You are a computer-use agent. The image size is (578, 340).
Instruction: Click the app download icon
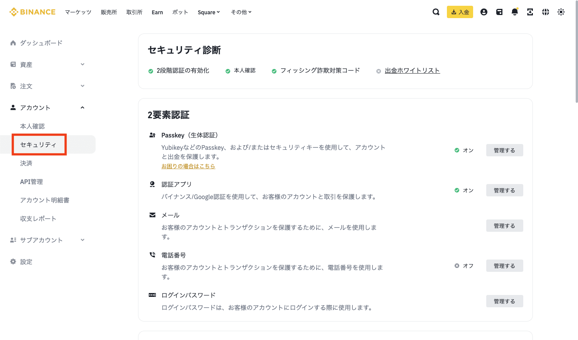530,12
